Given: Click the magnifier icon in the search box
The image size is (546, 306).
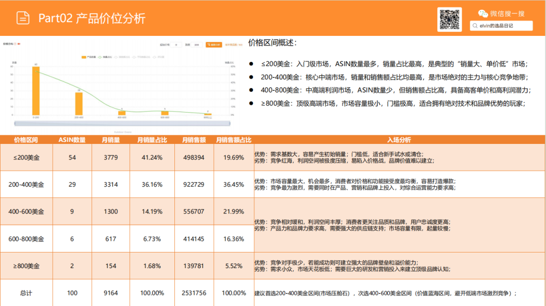Looking at the screenshot, I should point(474,25).
